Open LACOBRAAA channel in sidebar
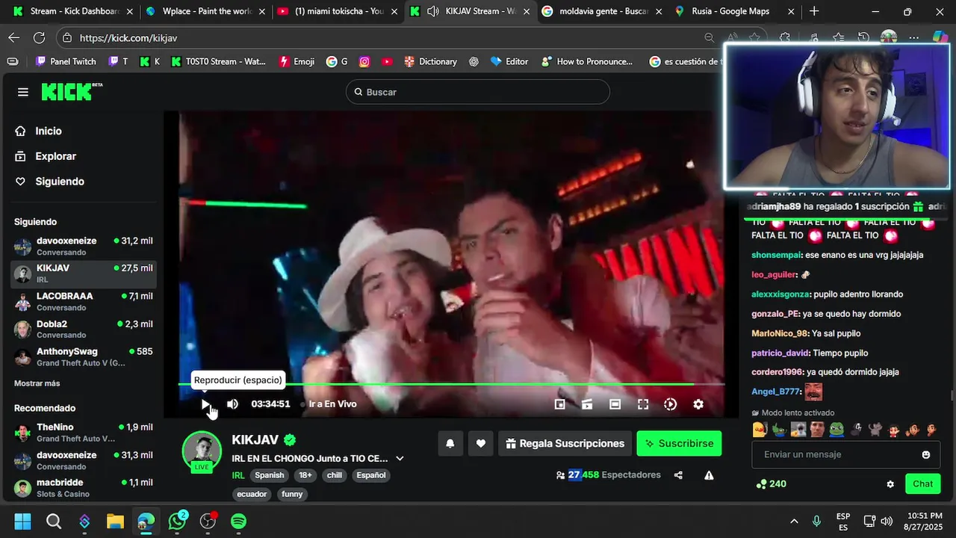 pyautogui.click(x=84, y=301)
